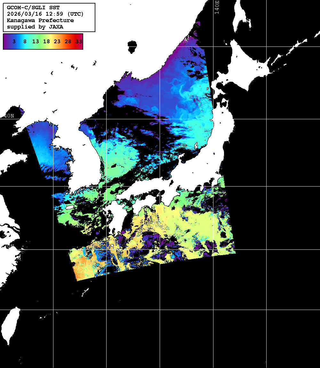This screenshot has width=320, height=368.
Task: Click the 23 label on the color scale
Action: point(57,41)
